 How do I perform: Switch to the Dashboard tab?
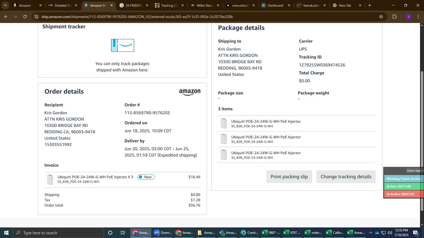[276, 5]
